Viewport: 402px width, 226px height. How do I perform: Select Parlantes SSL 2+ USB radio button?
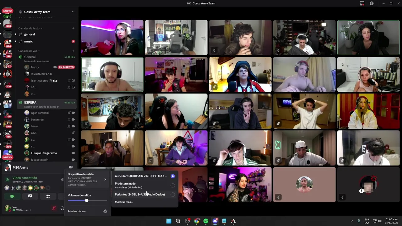point(173,195)
